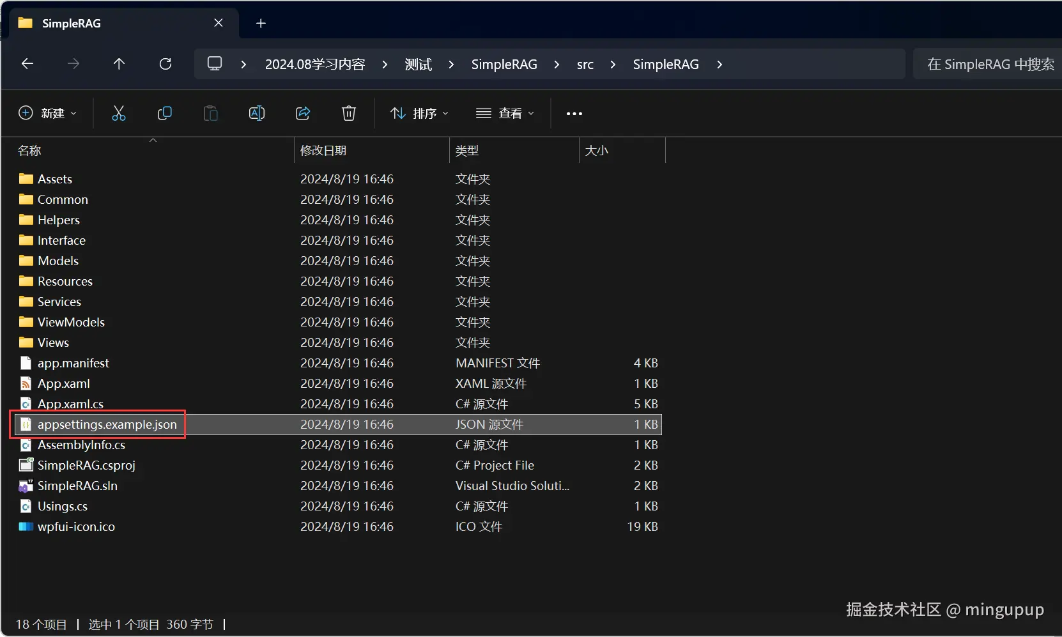Select the Interface folder icon
The height and width of the screenshot is (637, 1062).
click(x=26, y=240)
